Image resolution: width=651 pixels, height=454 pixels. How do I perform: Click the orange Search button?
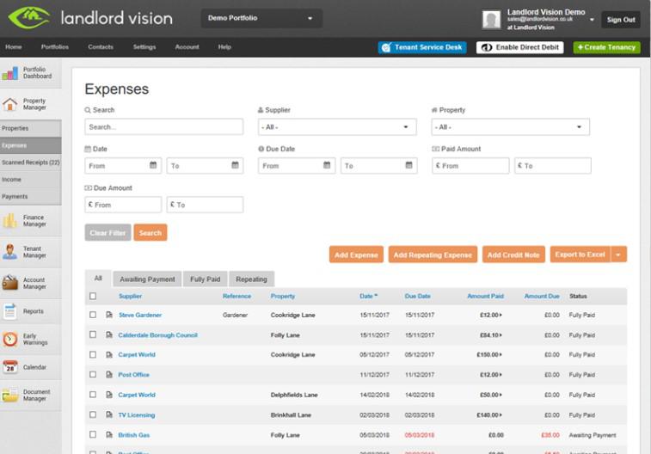pos(150,233)
